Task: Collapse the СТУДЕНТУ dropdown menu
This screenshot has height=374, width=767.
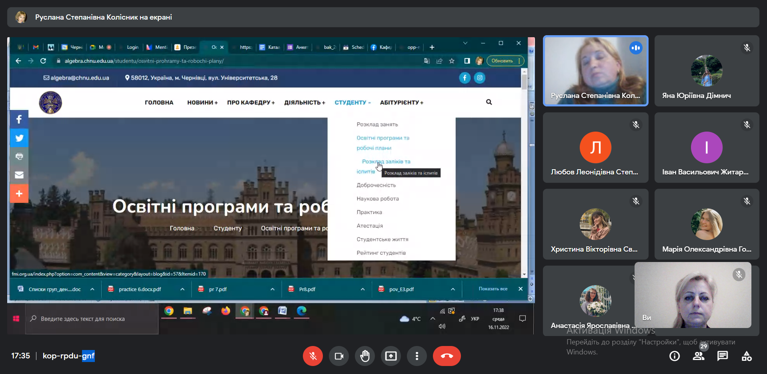Action: coord(352,103)
